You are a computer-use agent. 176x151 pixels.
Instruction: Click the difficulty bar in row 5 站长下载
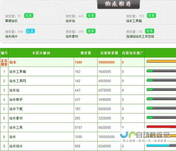161,108
